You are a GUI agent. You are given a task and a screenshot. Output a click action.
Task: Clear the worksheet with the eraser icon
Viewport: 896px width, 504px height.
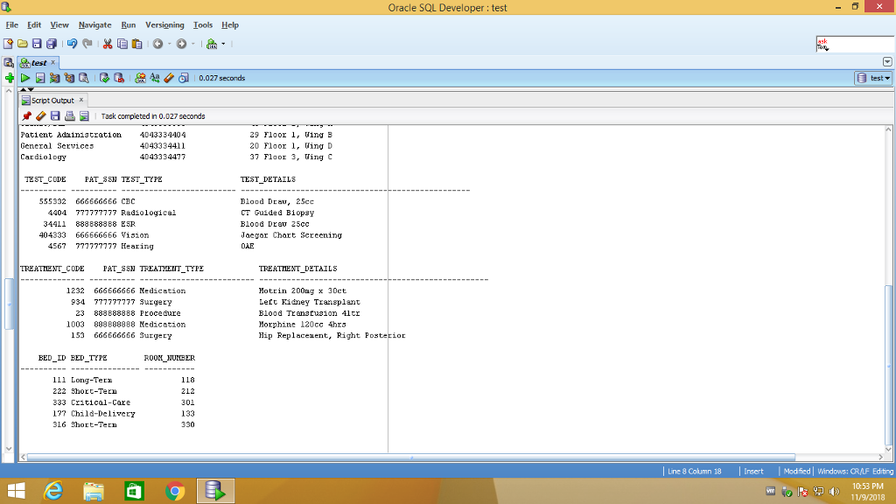[169, 78]
